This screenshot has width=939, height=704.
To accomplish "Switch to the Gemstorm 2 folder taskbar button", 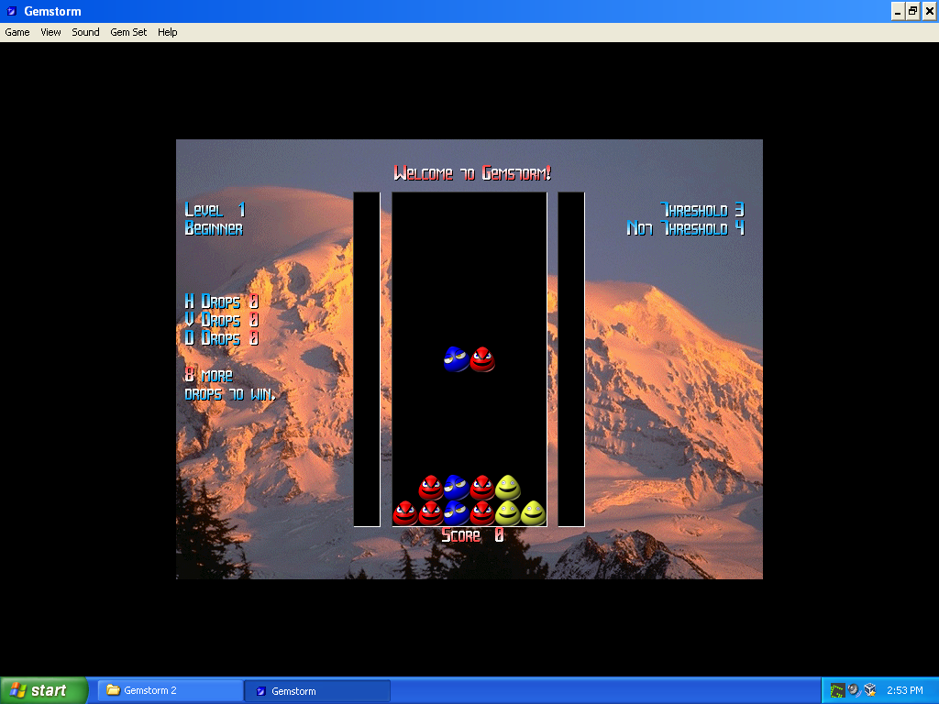I will [x=170, y=690].
